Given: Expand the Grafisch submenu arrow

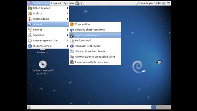Looking at the screenshot, I should [x=67, y=14].
